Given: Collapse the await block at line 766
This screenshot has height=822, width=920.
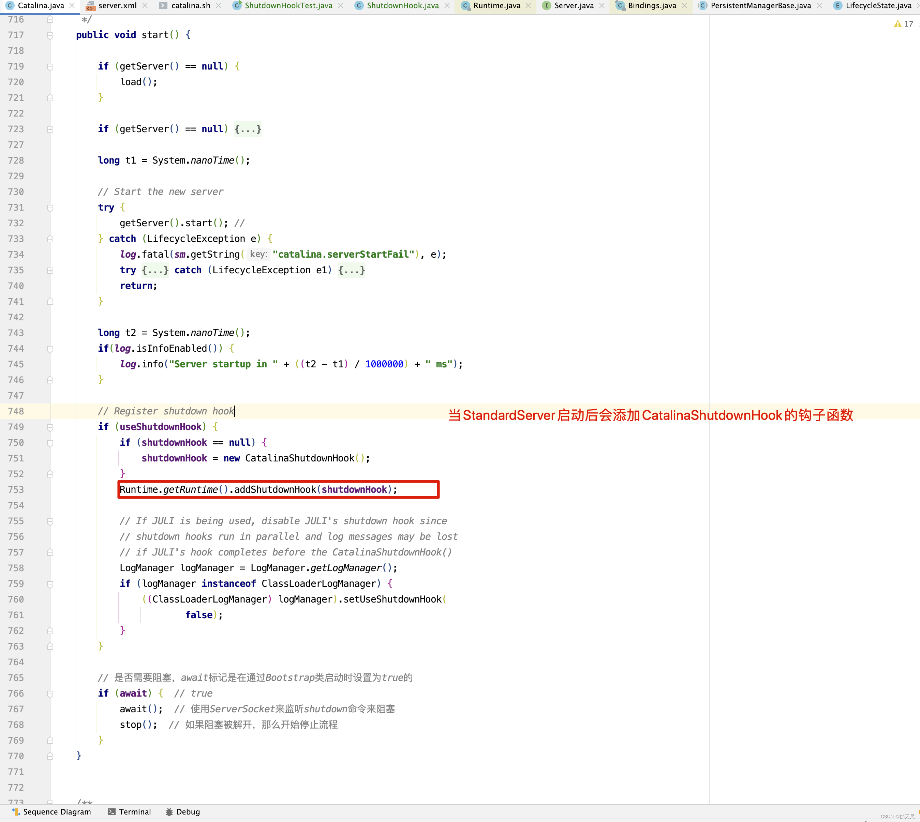Looking at the screenshot, I should 50,694.
